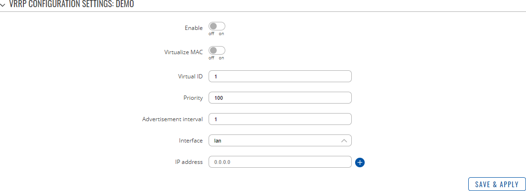
Task: Click the Save & Apply button
Action: click(x=497, y=184)
